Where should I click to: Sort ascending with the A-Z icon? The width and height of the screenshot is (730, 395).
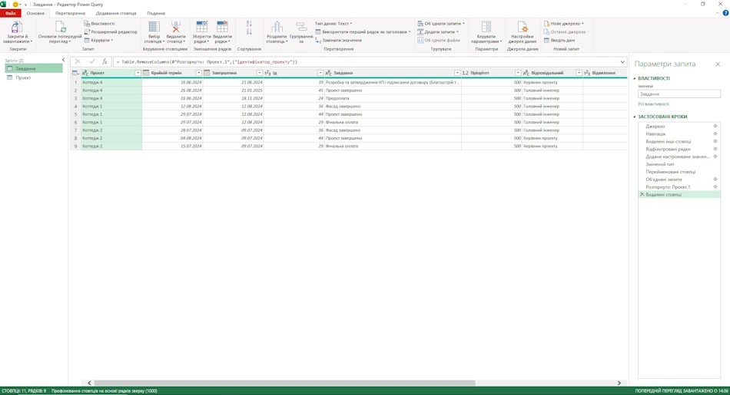tap(249, 23)
